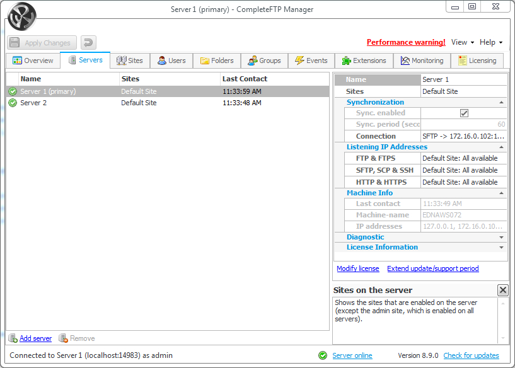This screenshot has height=368, width=515.
Task: Open the View dropdown menu
Action: (x=462, y=42)
